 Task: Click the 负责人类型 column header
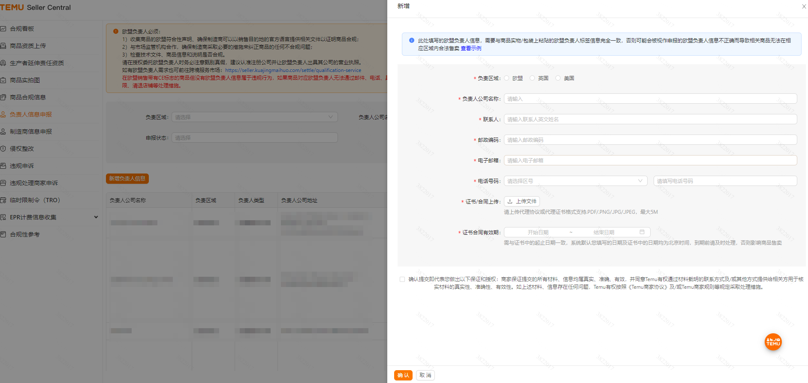click(x=251, y=200)
